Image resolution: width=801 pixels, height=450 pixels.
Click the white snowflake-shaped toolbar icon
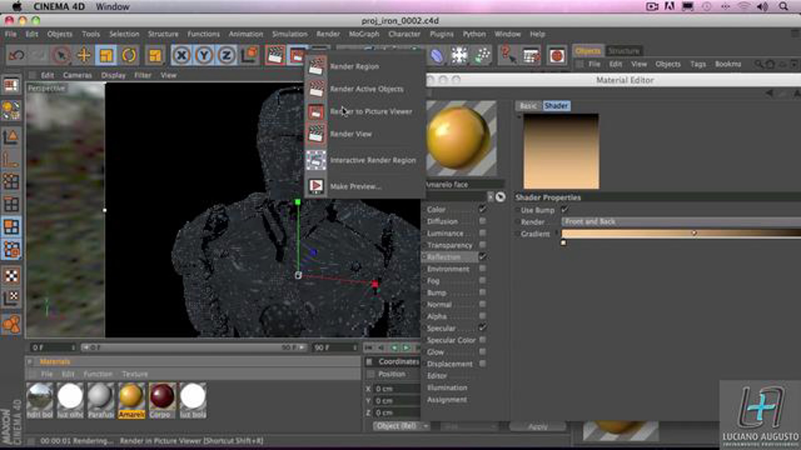coord(459,55)
